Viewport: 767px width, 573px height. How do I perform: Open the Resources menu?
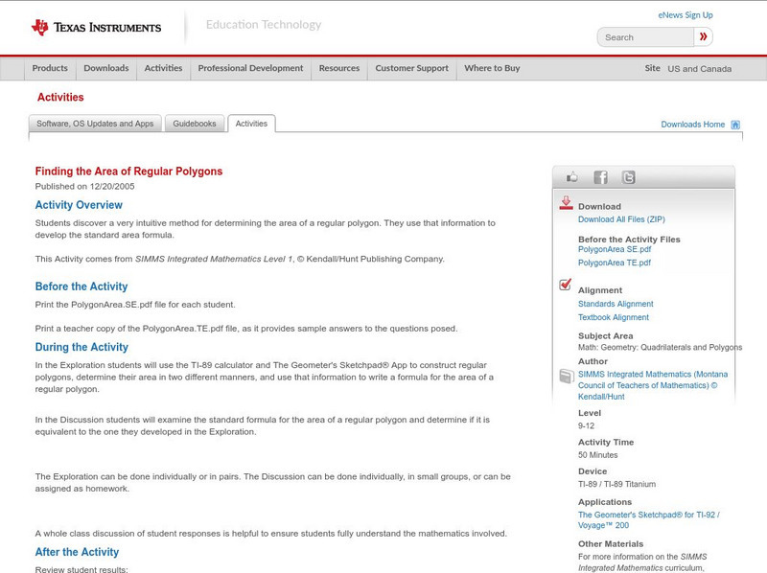point(339,68)
